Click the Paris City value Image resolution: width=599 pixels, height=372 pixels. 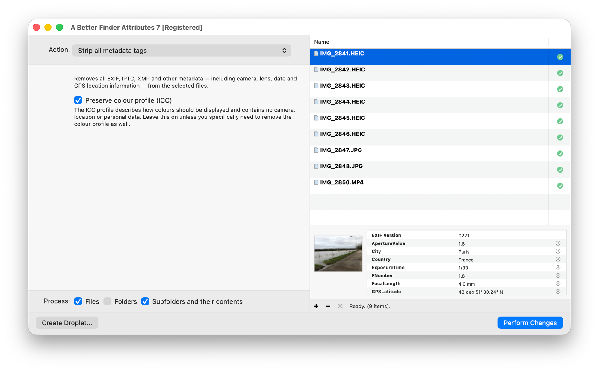tap(464, 252)
